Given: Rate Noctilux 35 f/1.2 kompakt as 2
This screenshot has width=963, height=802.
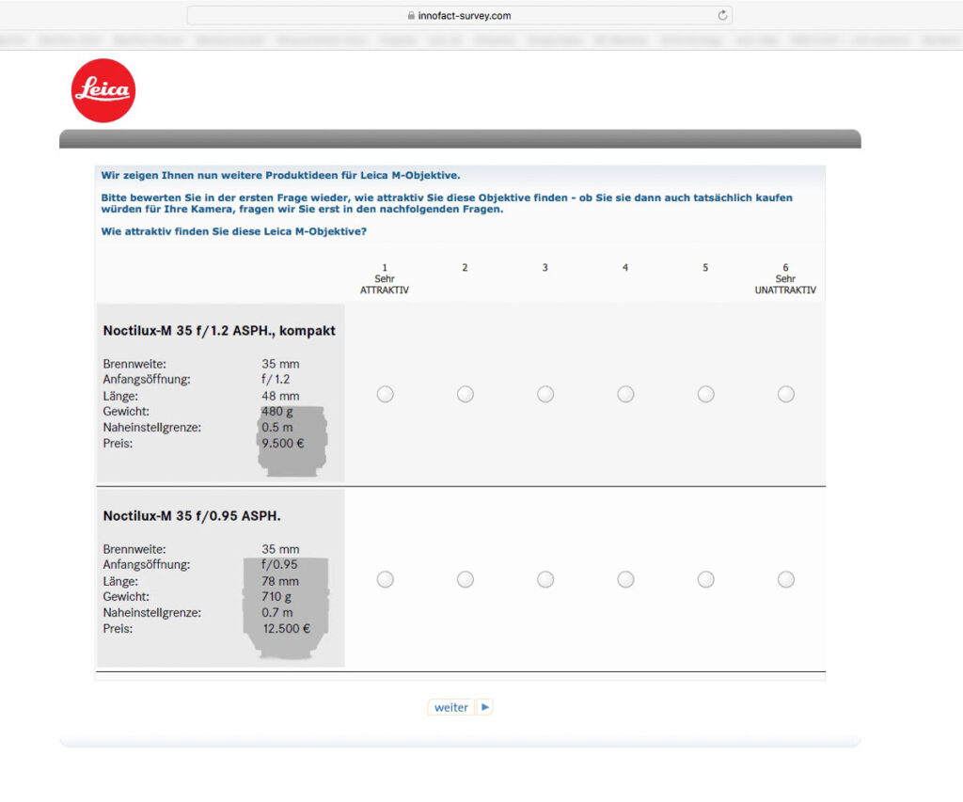Looking at the screenshot, I should (465, 394).
